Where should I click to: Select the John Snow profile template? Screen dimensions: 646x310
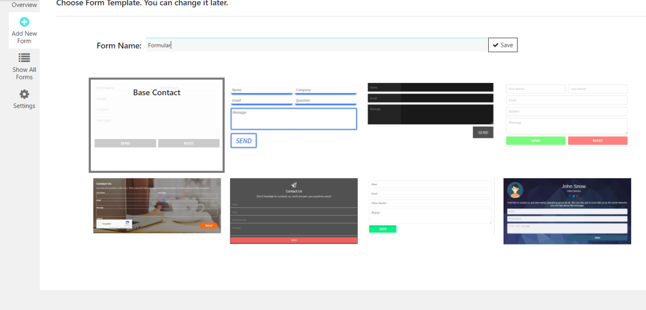click(567, 211)
